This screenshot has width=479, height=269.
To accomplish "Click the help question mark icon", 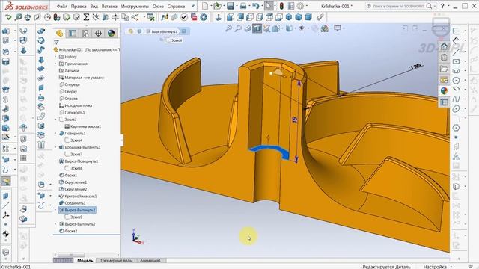I will click(x=442, y=6).
